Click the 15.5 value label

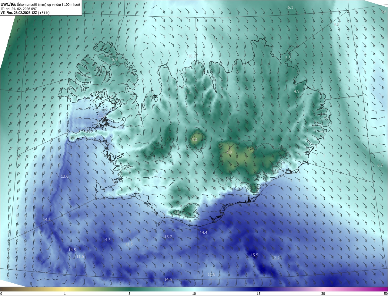tap(254, 255)
